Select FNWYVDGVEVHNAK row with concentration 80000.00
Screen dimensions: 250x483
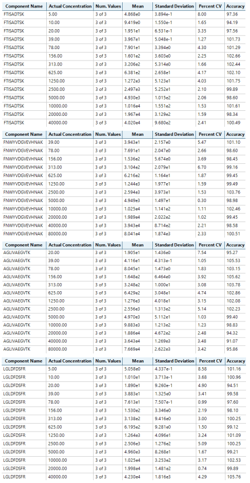click(124, 234)
